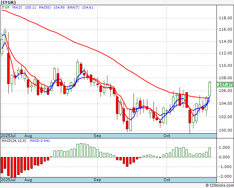Click the last green MACD histogram bar
Image resolution: width=234 pixels, height=188 pixels.
(x=210, y=153)
